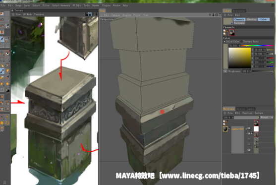Switch to the Objects tab
This screenshot has height=185, width=280.
(240, 109)
